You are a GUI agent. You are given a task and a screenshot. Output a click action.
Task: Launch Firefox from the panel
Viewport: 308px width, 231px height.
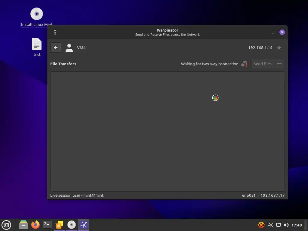coord(35,225)
